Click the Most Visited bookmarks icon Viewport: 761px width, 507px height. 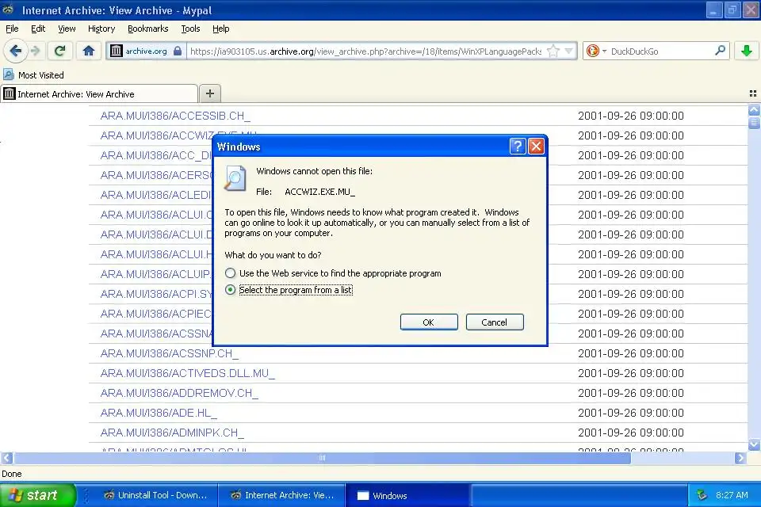pos(8,74)
